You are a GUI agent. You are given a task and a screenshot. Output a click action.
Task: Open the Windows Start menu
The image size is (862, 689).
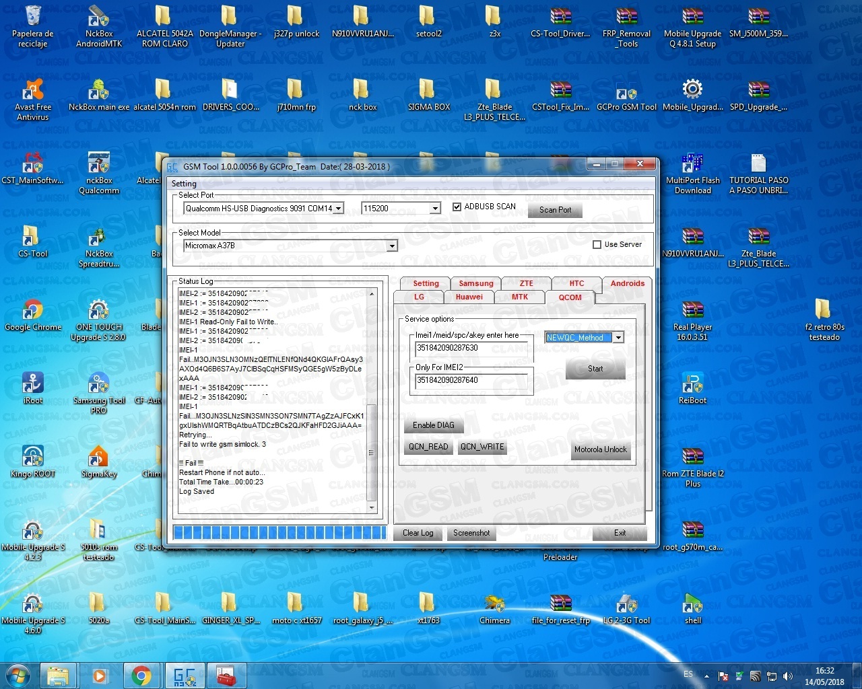(18, 675)
